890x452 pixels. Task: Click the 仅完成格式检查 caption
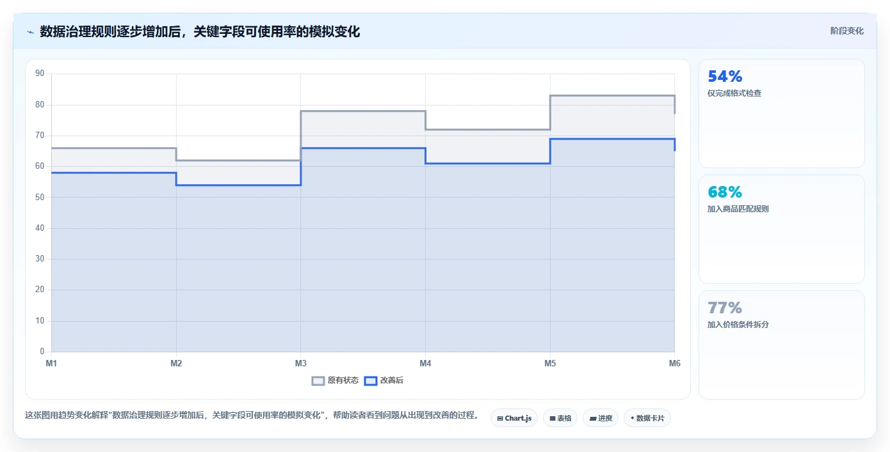click(734, 93)
